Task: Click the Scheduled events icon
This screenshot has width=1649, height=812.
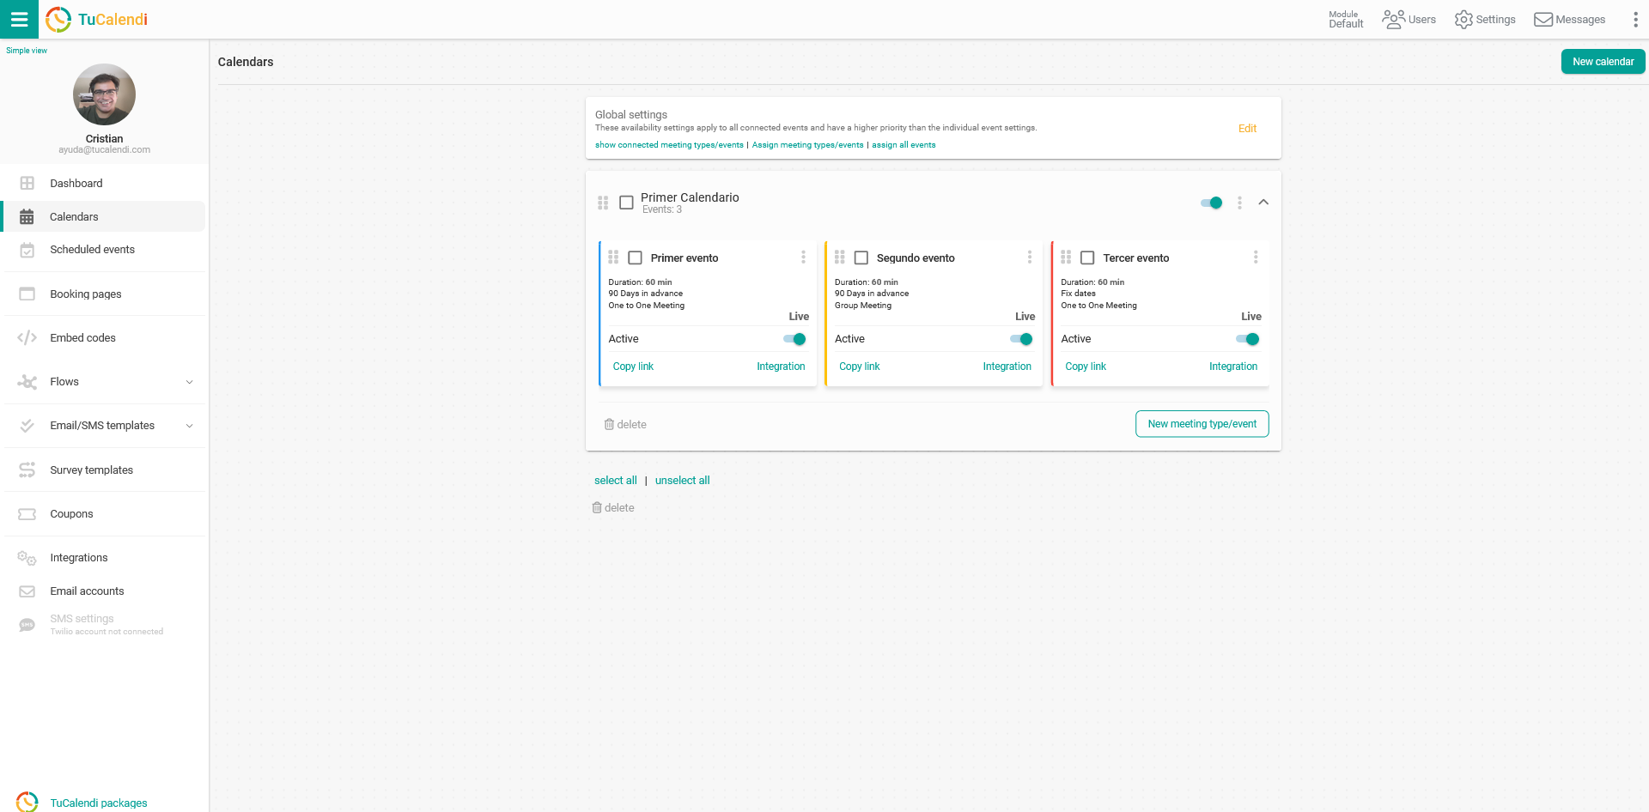Action: pyautogui.click(x=27, y=250)
